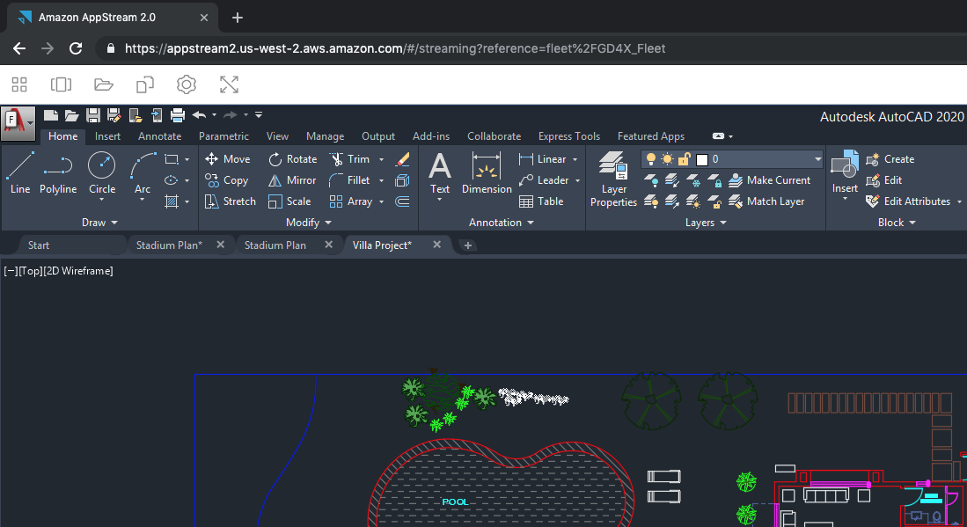
Task: Select the Line tool
Action: [x=19, y=172]
